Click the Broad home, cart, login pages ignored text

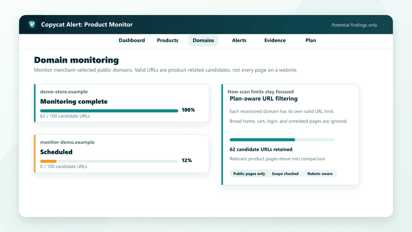289,121
